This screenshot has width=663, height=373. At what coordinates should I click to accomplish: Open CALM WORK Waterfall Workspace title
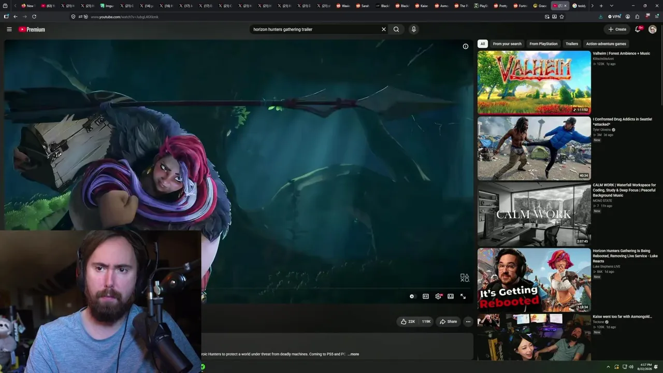624,190
